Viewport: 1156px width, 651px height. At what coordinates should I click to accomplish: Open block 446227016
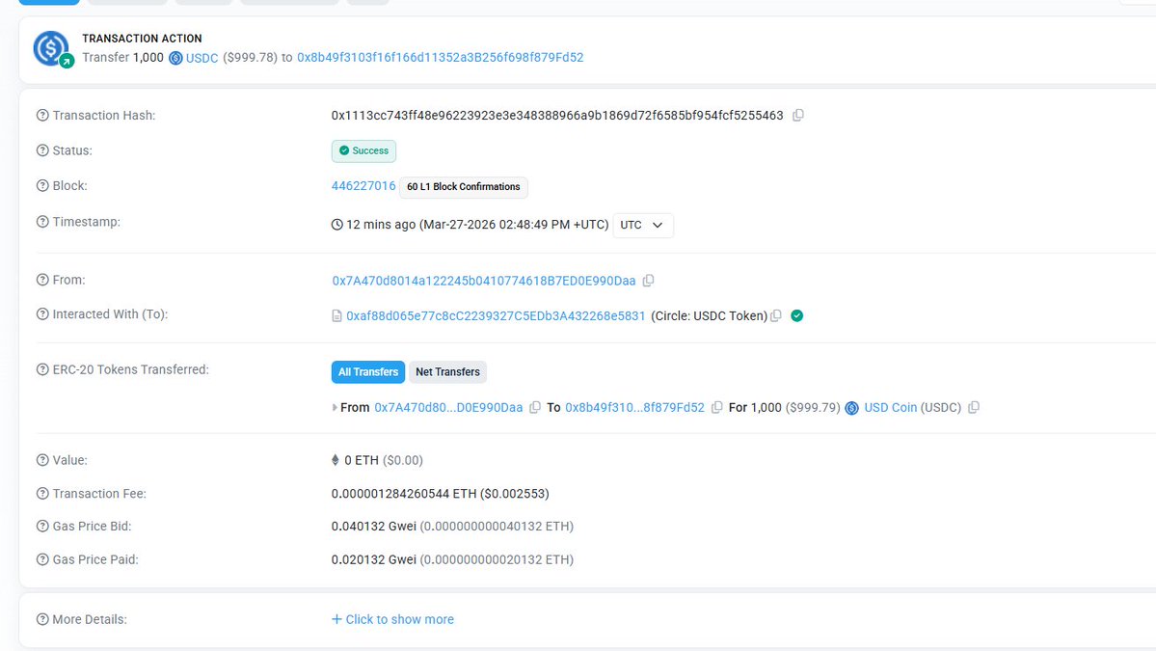click(363, 186)
